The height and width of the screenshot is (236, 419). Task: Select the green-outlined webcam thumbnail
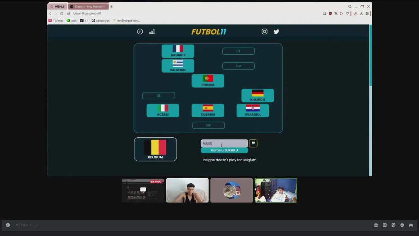tap(276, 190)
